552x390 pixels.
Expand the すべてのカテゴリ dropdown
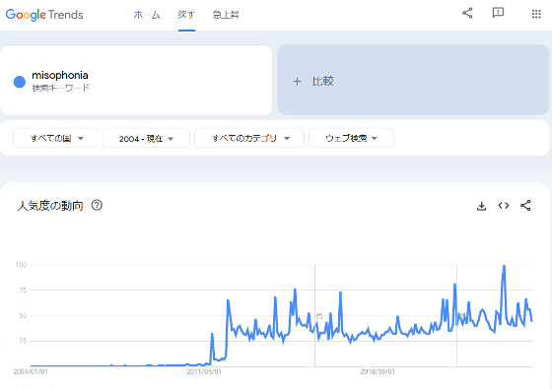(x=249, y=138)
